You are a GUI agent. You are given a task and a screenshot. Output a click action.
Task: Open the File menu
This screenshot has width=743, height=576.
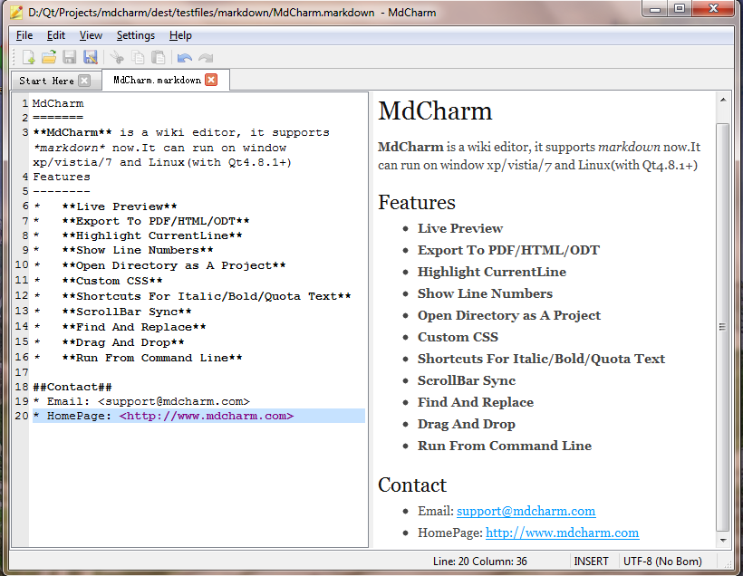click(24, 35)
